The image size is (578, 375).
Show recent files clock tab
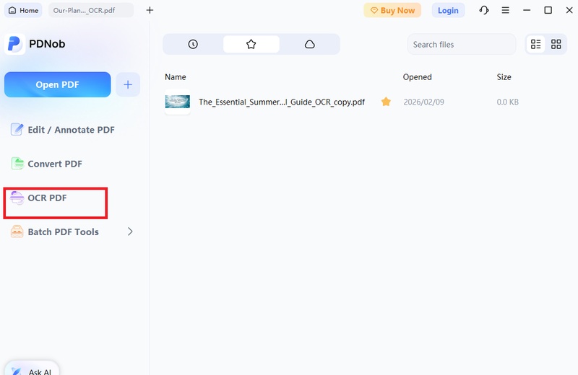(x=193, y=44)
